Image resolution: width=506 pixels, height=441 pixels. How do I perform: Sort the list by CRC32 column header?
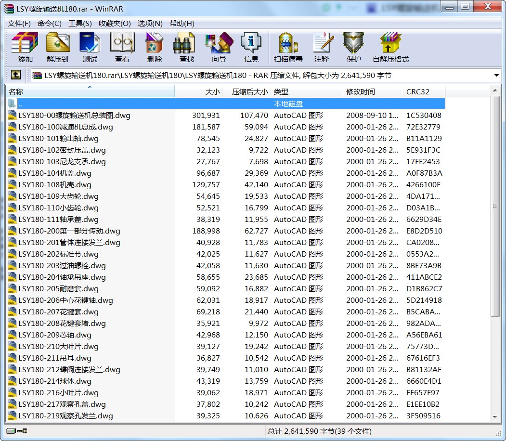pos(424,91)
